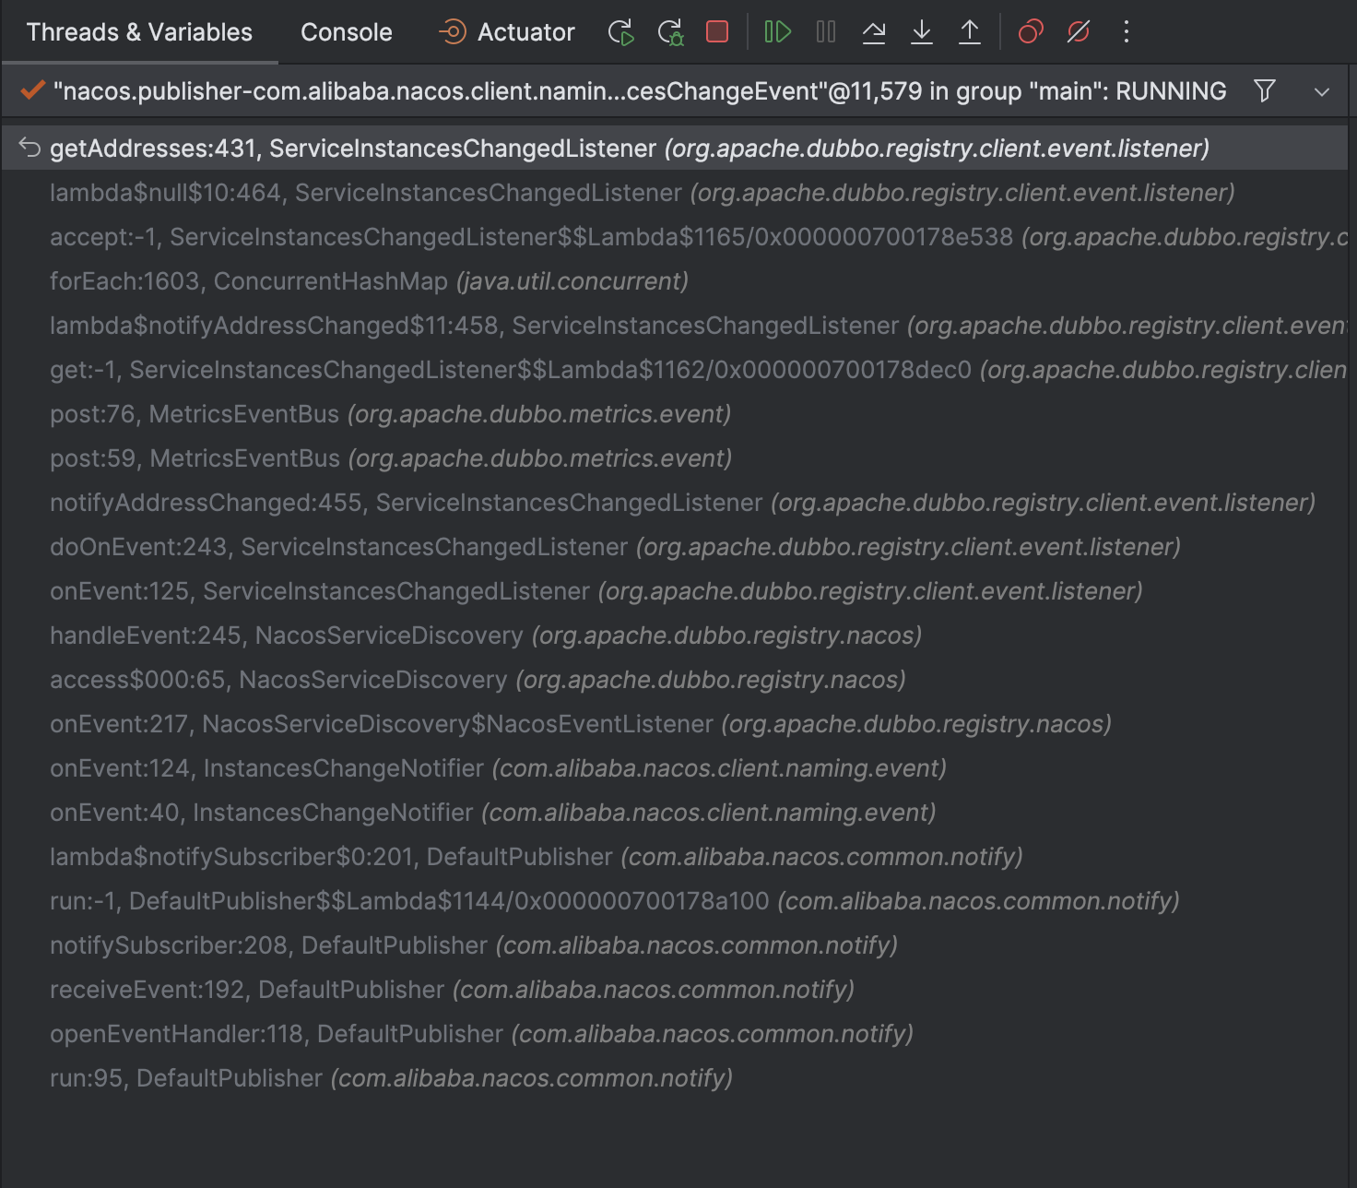Click the Rerun in debug mode icon
Viewport: 1357px width, 1188px height.
pyautogui.click(x=670, y=32)
